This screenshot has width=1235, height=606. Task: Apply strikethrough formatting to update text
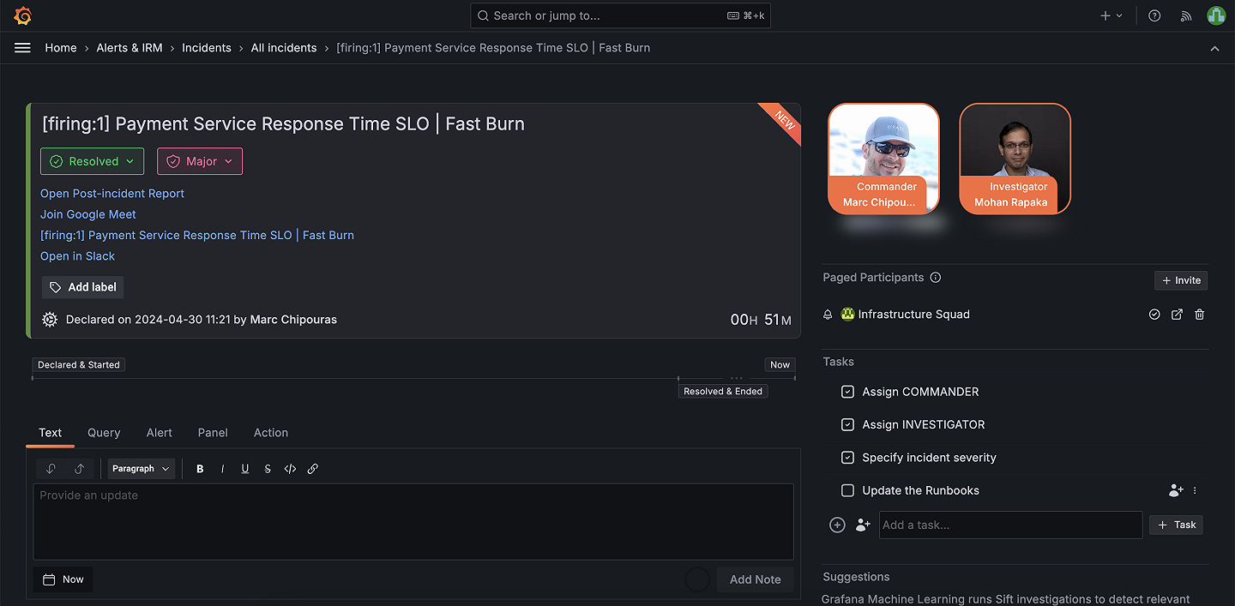point(268,468)
